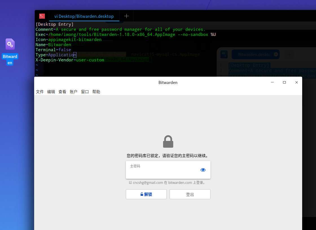Click the 'Exec=' line in the terminal
Screen dimensions: 316x230
click(x=126, y=34)
